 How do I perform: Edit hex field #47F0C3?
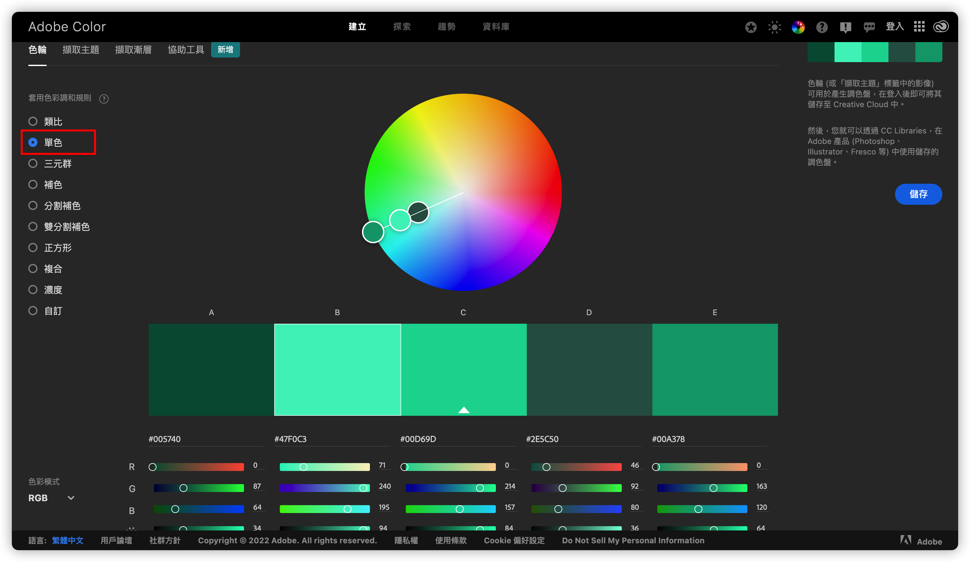[x=332, y=439]
